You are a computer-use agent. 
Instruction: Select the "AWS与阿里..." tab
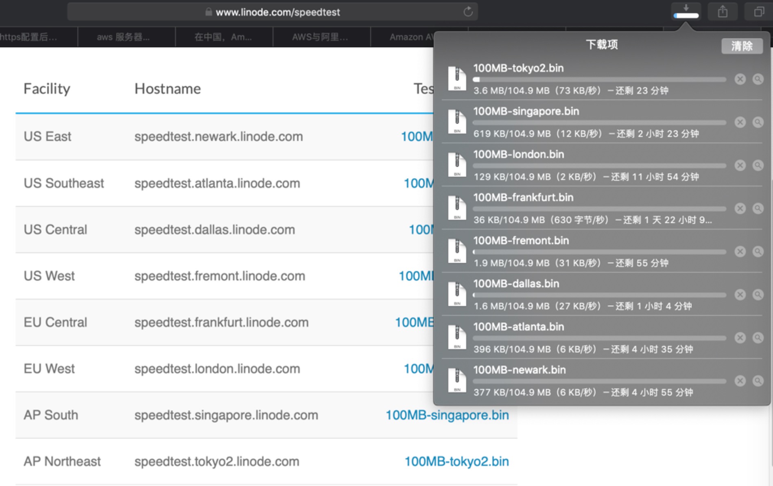[321, 37]
